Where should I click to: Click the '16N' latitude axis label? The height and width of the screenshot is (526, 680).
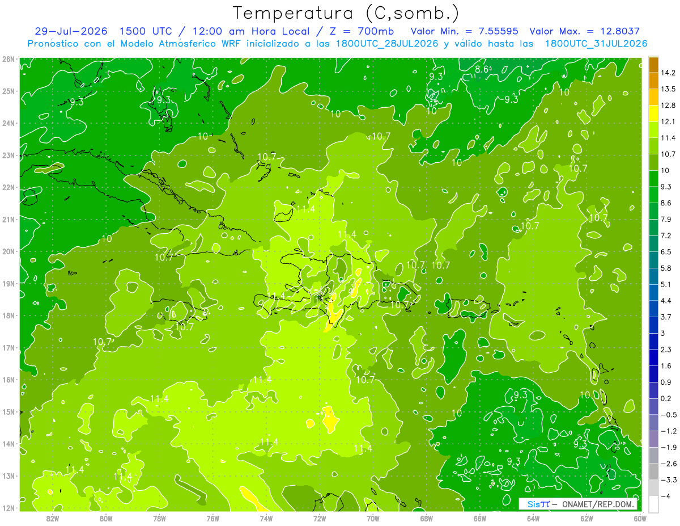[8, 380]
